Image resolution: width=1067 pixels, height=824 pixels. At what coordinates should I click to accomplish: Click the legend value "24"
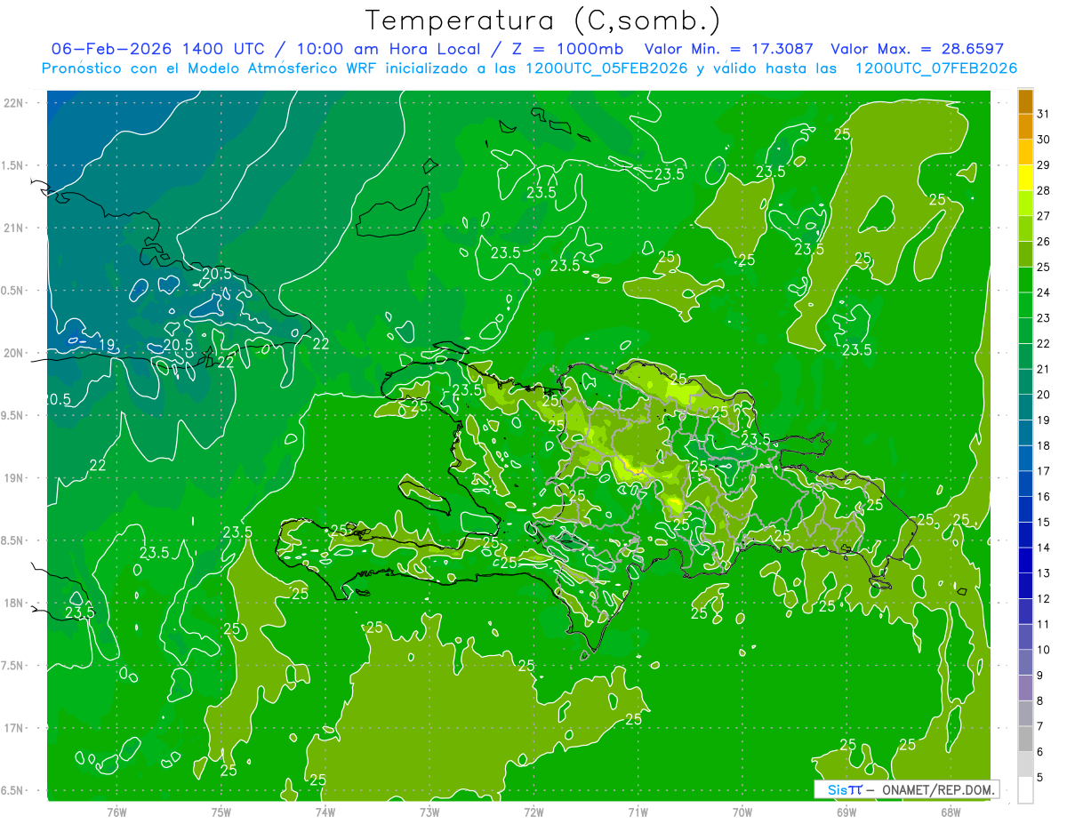click(x=1044, y=292)
